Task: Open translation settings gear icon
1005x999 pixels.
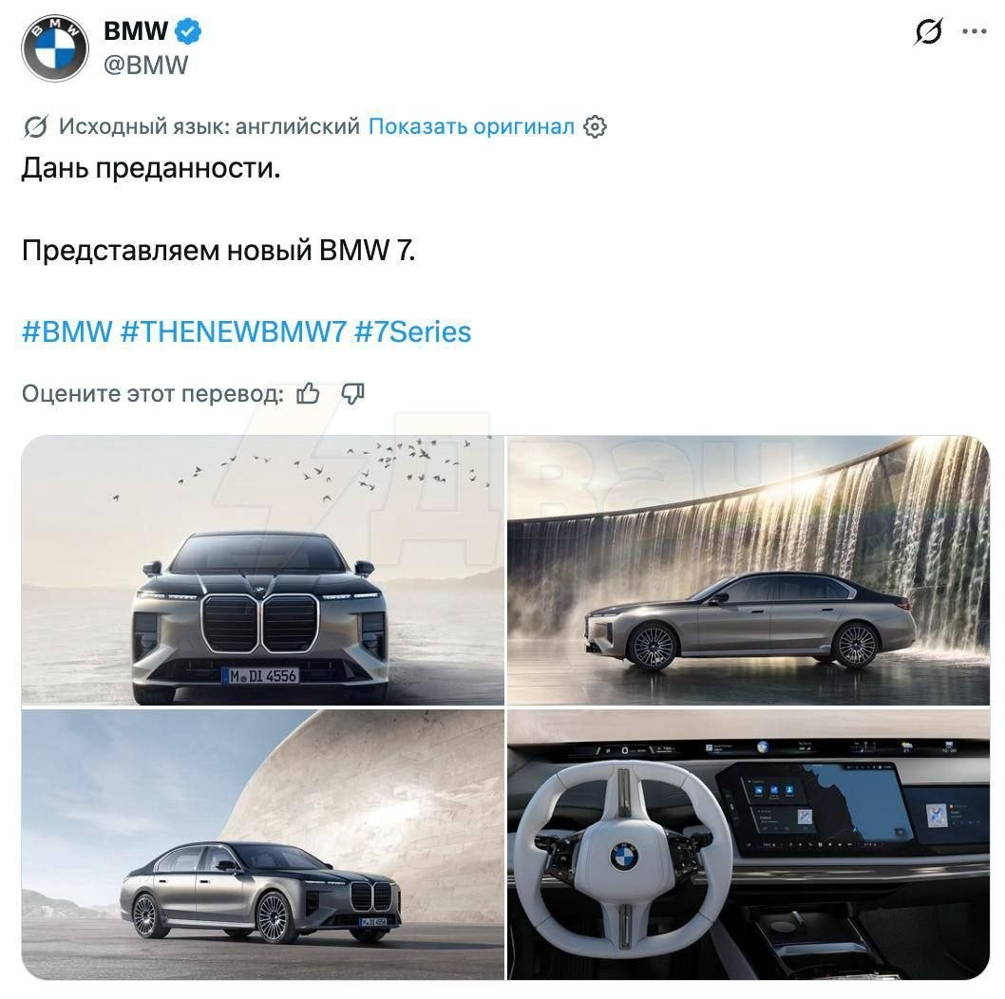Action: [x=595, y=127]
